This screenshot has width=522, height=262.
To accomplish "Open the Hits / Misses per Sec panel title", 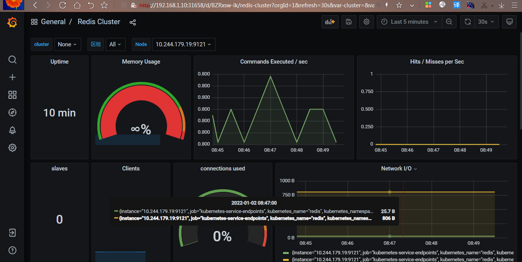I will tap(437, 62).
